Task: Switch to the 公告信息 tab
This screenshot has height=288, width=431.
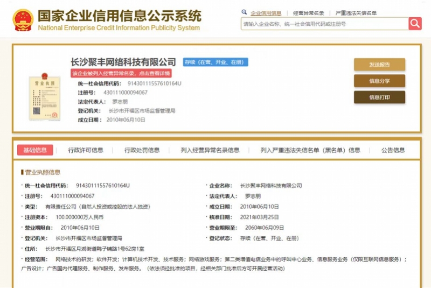Action: pos(393,150)
